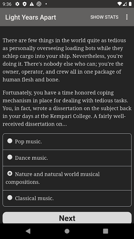This screenshot has width=134, height=239.
Task: Tap the Next button
Action: tap(67, 218)
